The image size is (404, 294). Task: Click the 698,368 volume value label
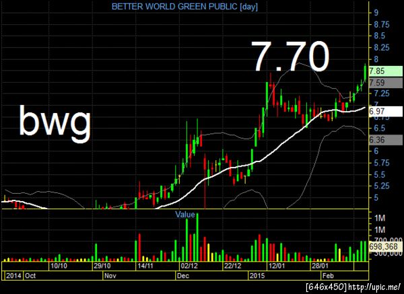(x=385, y=247)
